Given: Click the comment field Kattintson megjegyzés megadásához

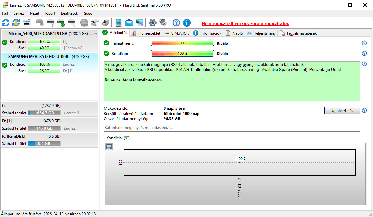Looking at the screenshot, I should click(x=232, y=128).
